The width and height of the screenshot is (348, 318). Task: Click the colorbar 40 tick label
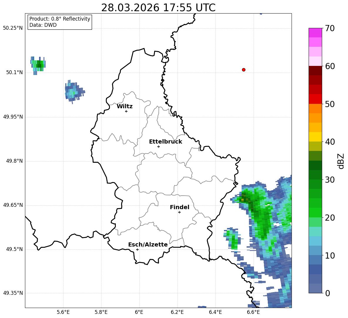(330, 142)
